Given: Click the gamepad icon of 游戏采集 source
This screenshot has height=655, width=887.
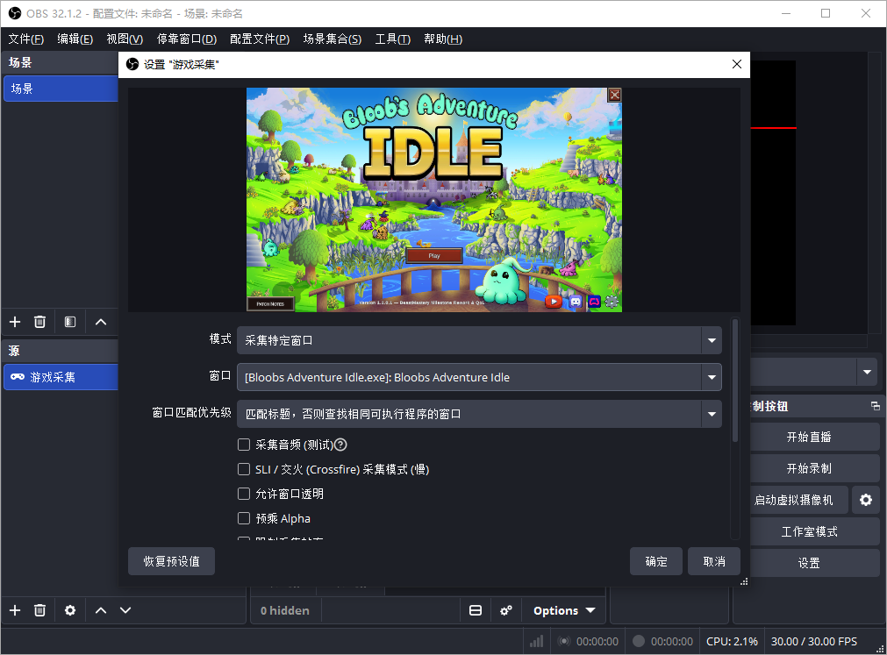Looking at the screenshot, I should (x=18, y=376).
